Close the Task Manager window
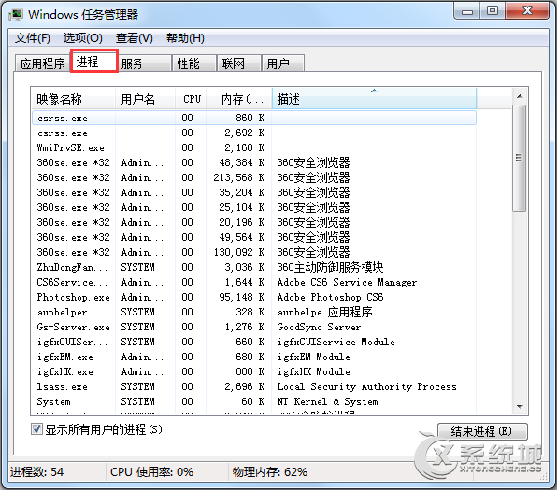 [527, 11]
